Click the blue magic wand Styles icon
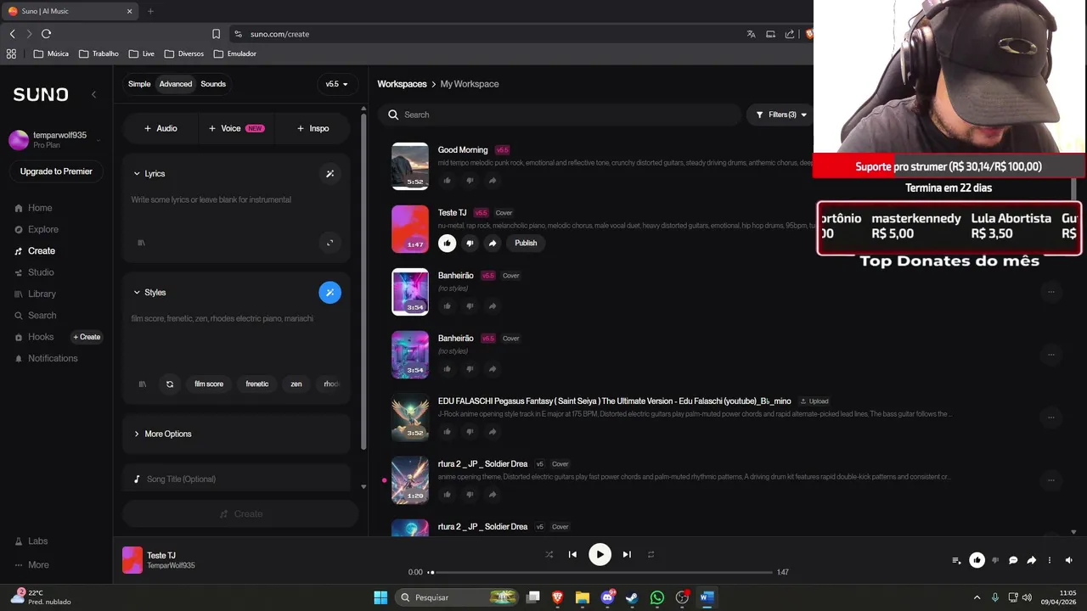Viewport: 1087px width, 611px height. tap(329, 292)
